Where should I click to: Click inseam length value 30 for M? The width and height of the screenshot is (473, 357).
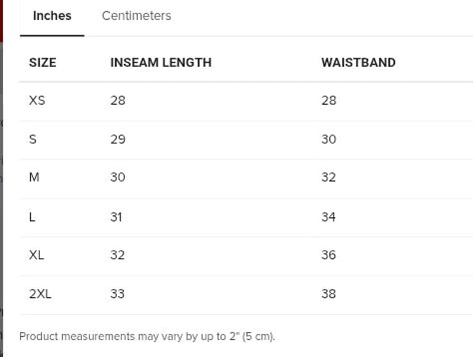(x=118, y=177)
